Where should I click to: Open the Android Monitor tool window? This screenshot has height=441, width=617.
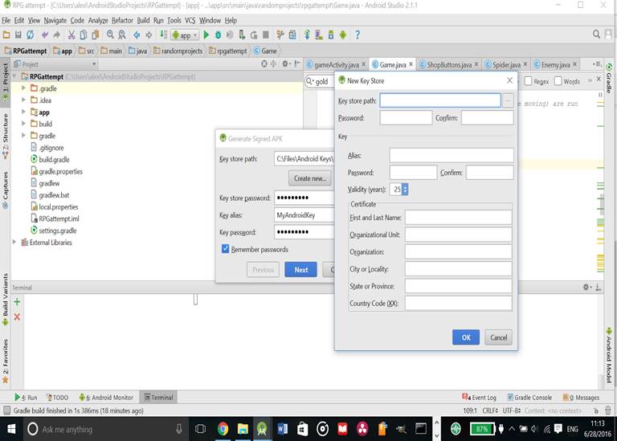106,398
